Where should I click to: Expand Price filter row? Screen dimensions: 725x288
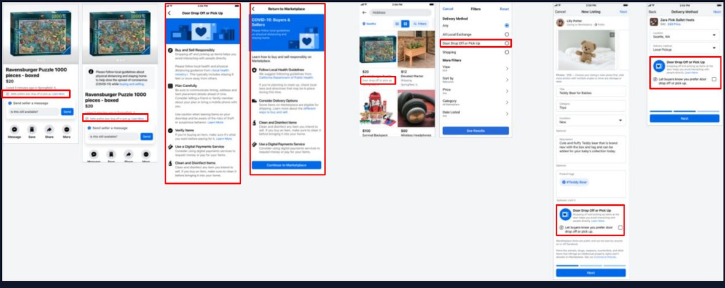pyautogui.click(x=476, y=91)
